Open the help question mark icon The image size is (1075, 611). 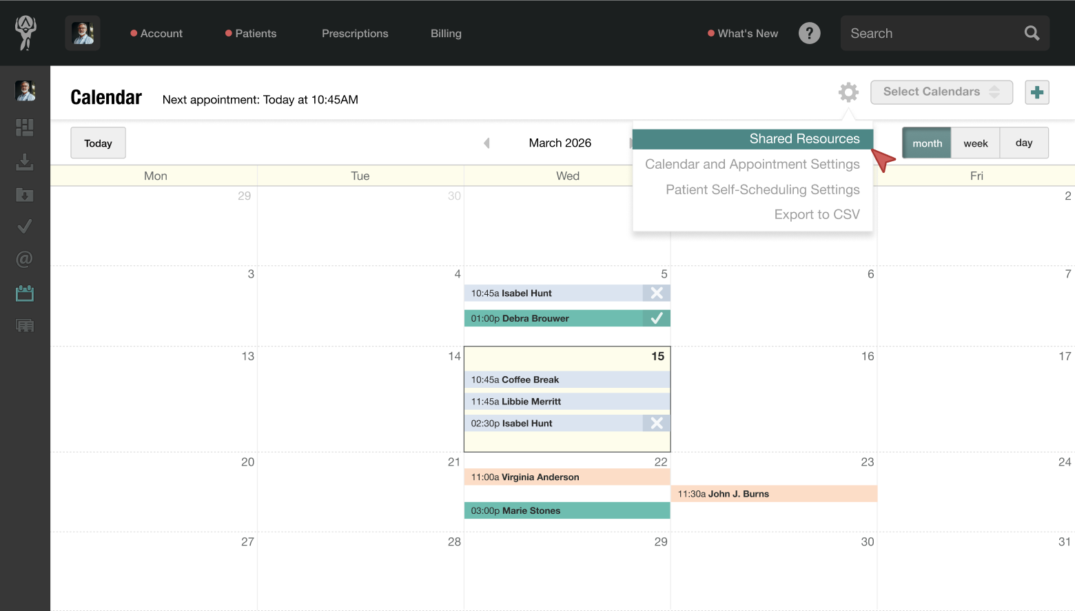(x=809, y=32)
